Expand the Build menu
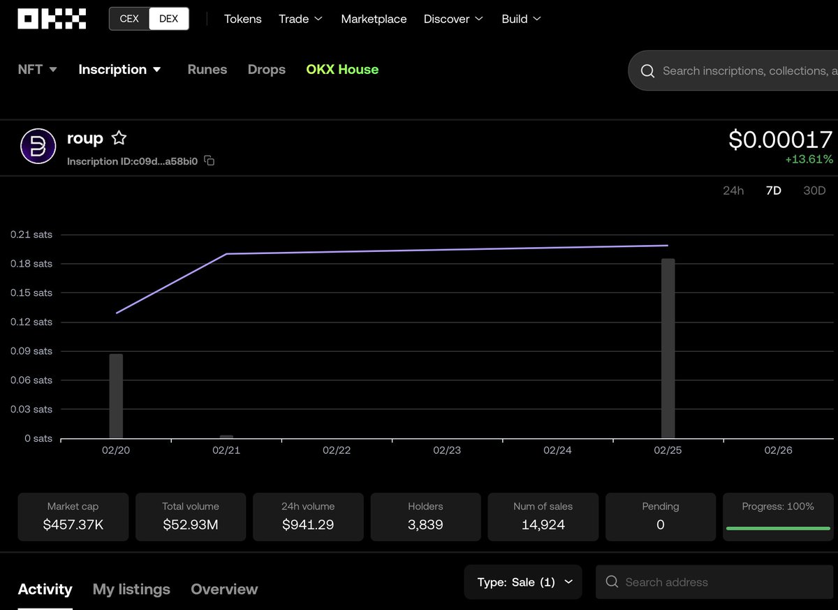The image size is (838, 610). [521, 19]
